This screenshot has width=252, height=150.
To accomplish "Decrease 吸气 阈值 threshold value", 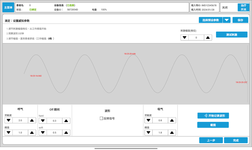I will coord(149,133).
